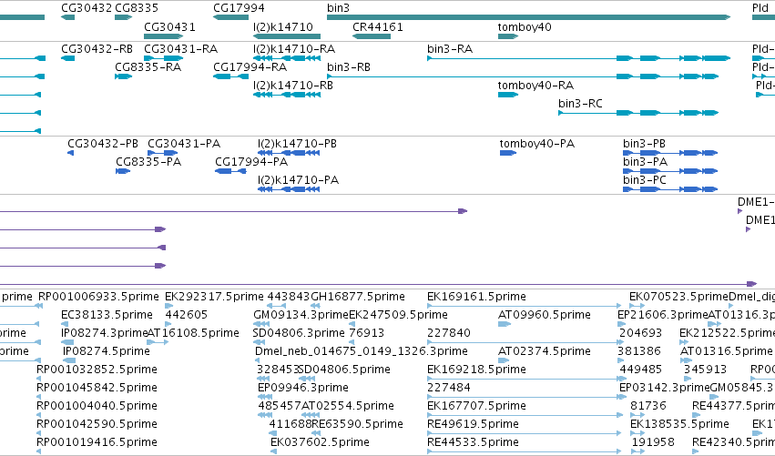Click the CG30431 gene bar

[x=164, y=36]
